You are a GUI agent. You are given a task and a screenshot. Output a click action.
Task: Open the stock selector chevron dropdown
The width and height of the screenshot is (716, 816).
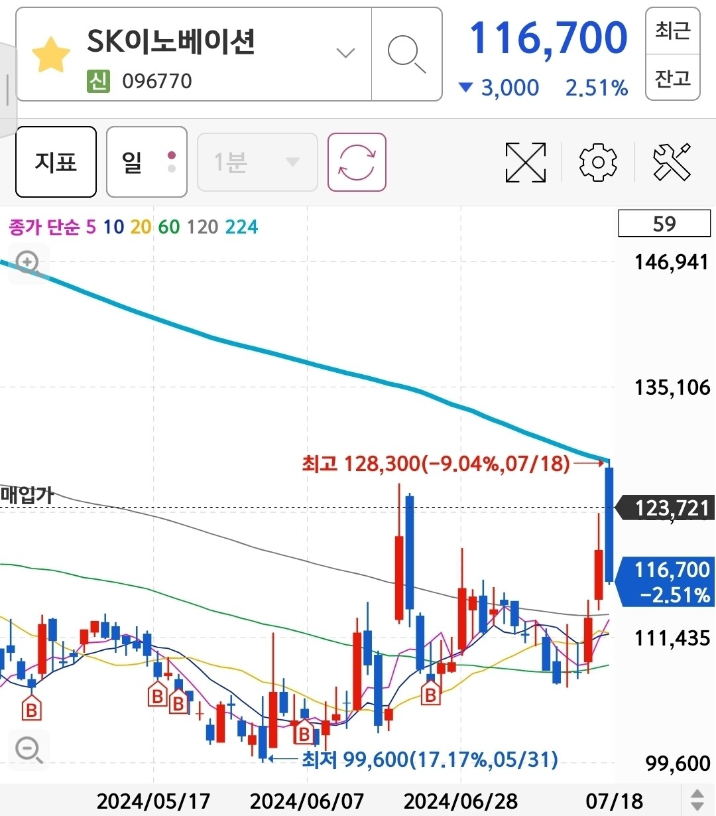[344, 52]
